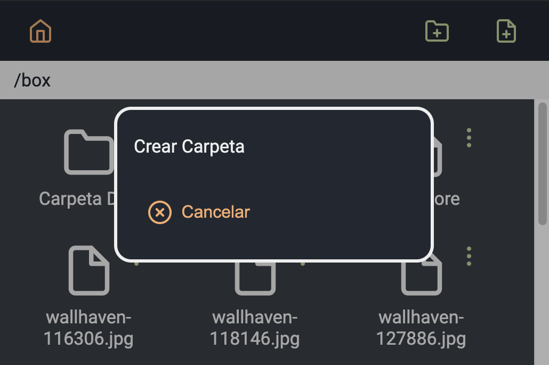549x365 pixels.
Task: Select the wallhaven-116306.jpg file icon
Action: click(89, 271)
